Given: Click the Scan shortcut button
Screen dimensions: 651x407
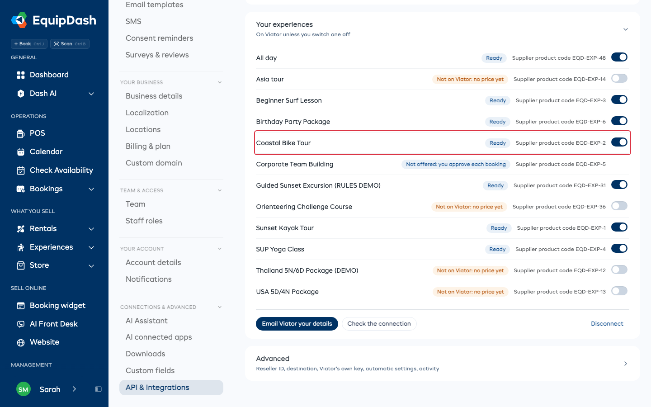Looking at the screenshot, I should click(x=70, y=44).
